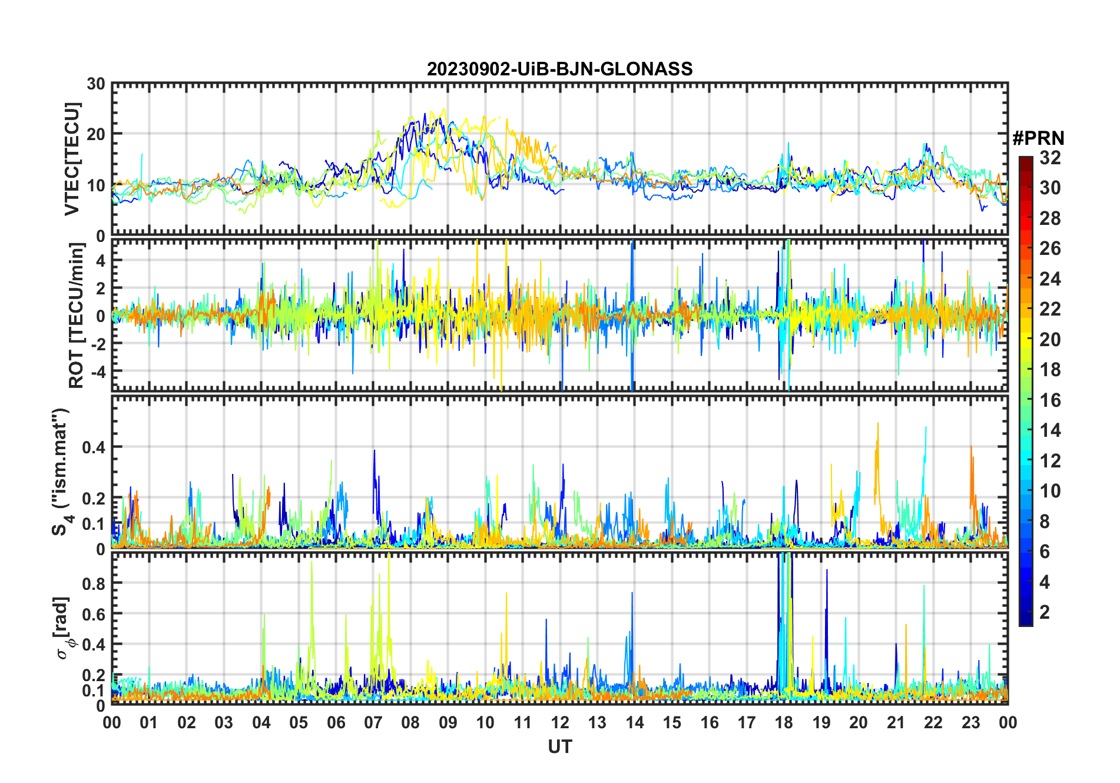Click colorbar tick label 16

click(x=1050, y=400)
